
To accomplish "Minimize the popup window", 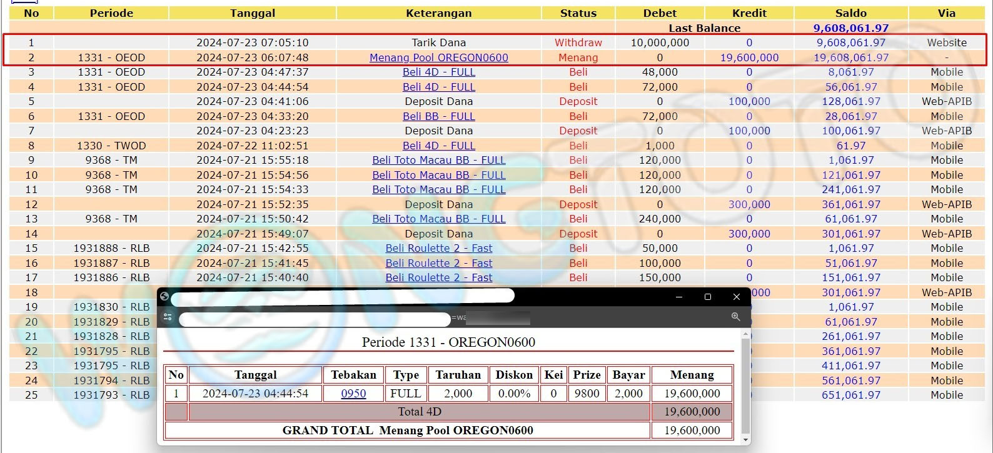I will click(679, 297).
